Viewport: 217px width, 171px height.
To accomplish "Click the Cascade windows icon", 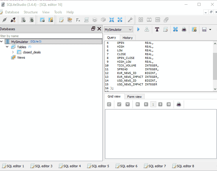I will (x=166, y=20).
